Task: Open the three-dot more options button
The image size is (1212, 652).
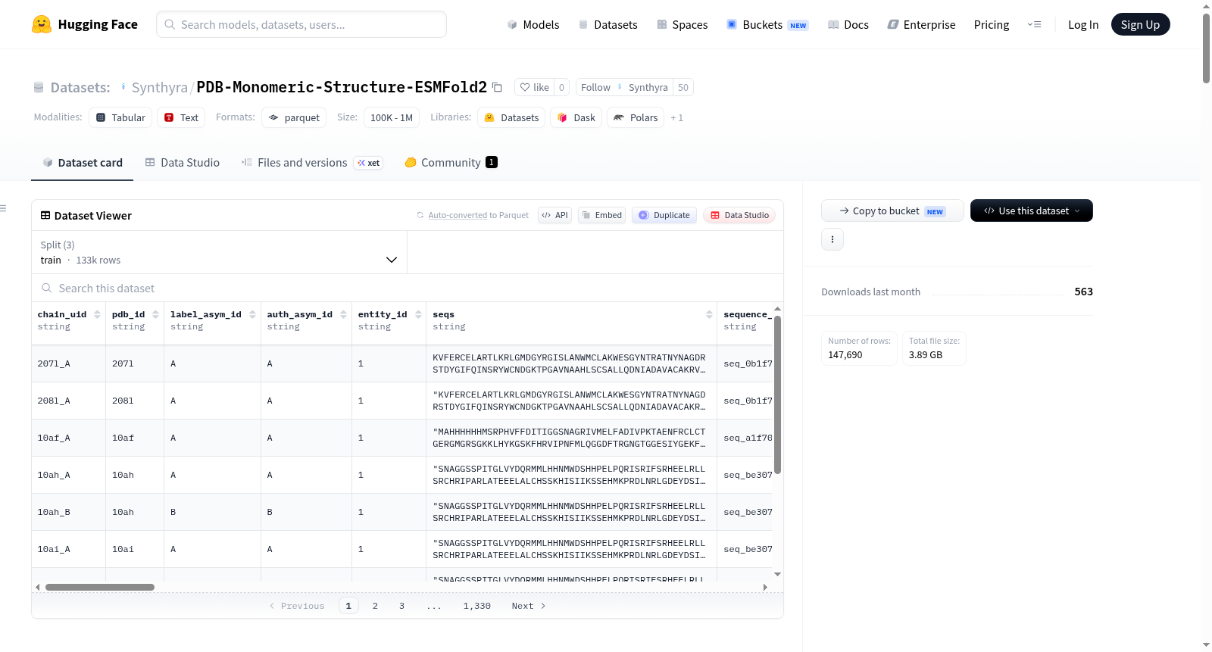Action: [x=832, y=239]
